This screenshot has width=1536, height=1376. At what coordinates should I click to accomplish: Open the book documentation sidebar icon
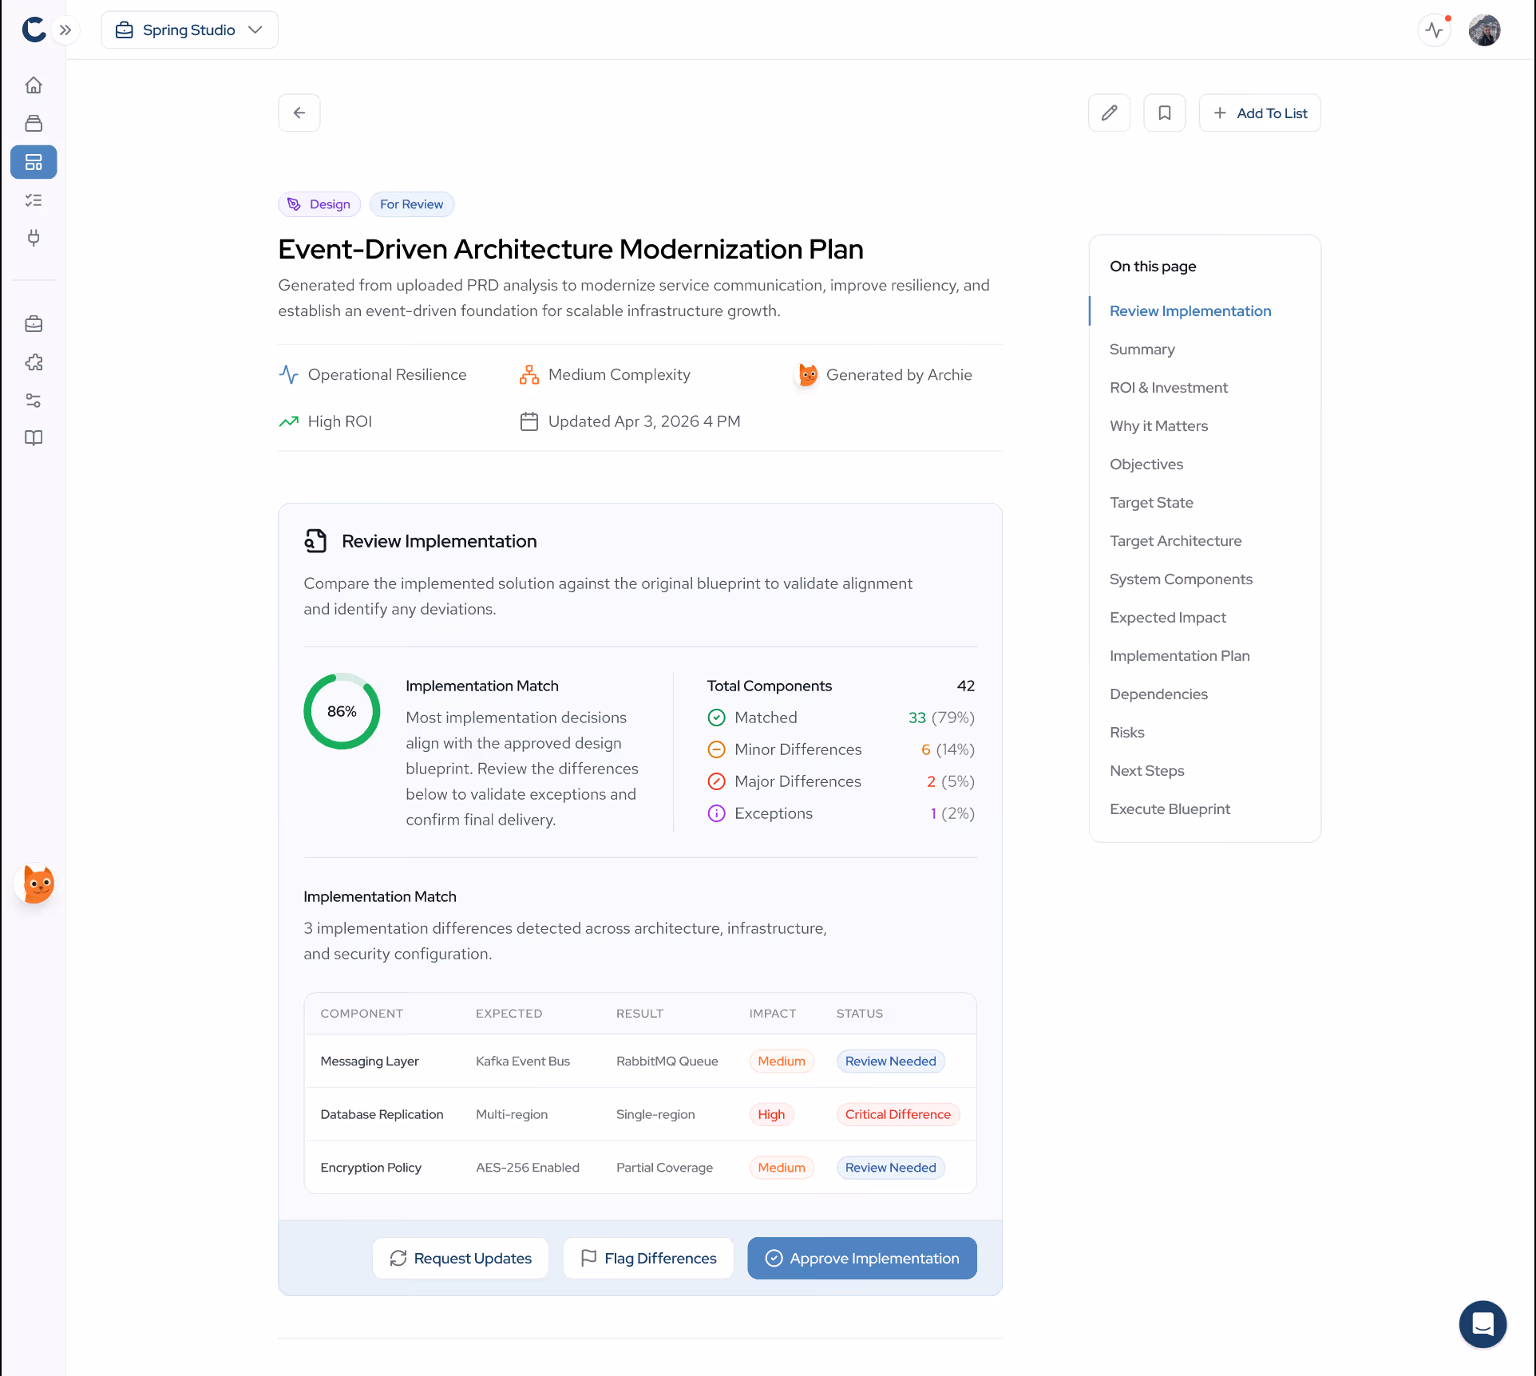click(x=34, y=437)
